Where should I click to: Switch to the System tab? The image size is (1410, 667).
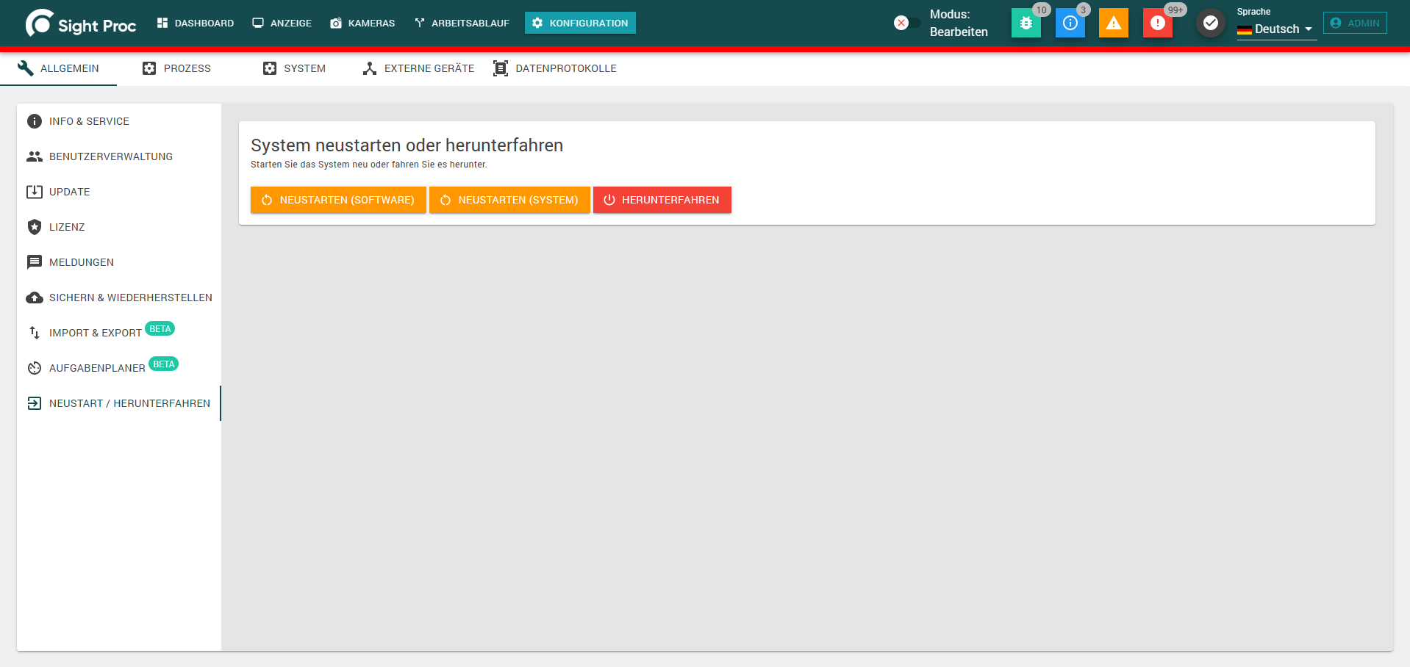(294, 68)
